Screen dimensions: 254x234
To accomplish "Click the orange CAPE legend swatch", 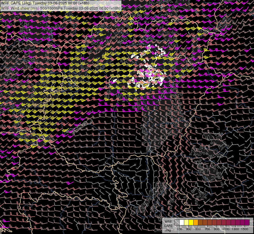I will click(196, 223).
